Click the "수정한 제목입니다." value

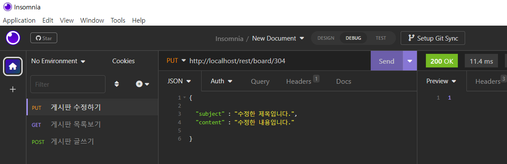264,114
